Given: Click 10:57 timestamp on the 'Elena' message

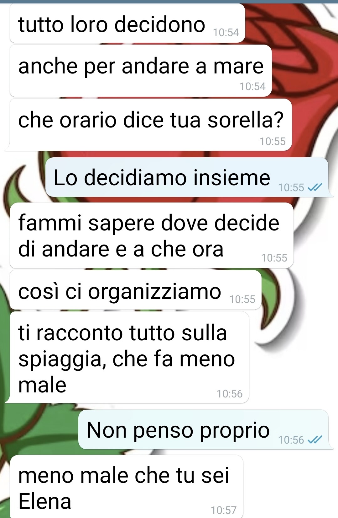Looking at the screenshot, I should [224, 510].
